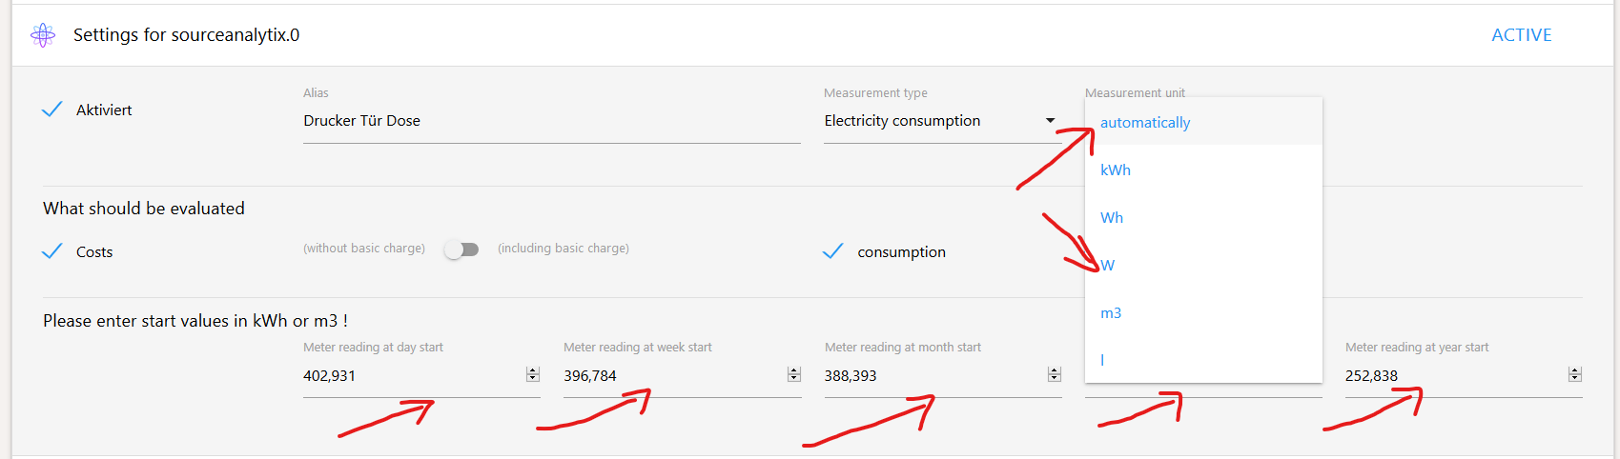This screenshot has height=459, width=1620.
Task: Click the day start meter reading field
Action: tap(412, 376)
